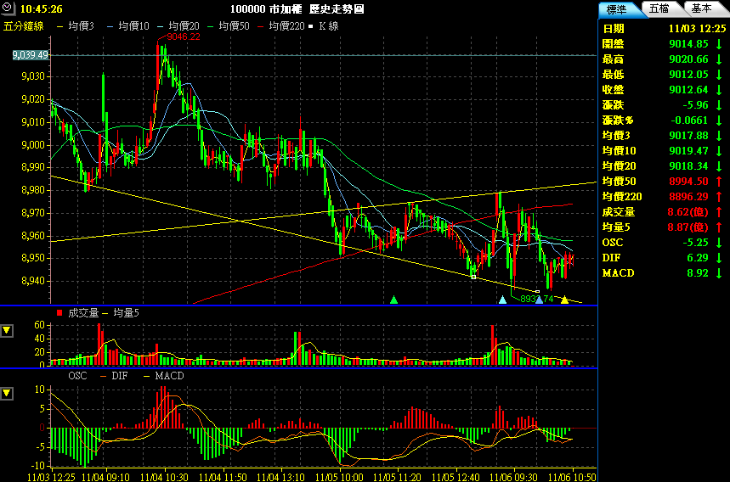Click the 11/06 10:50 time axis label

(x=572, y=477)
